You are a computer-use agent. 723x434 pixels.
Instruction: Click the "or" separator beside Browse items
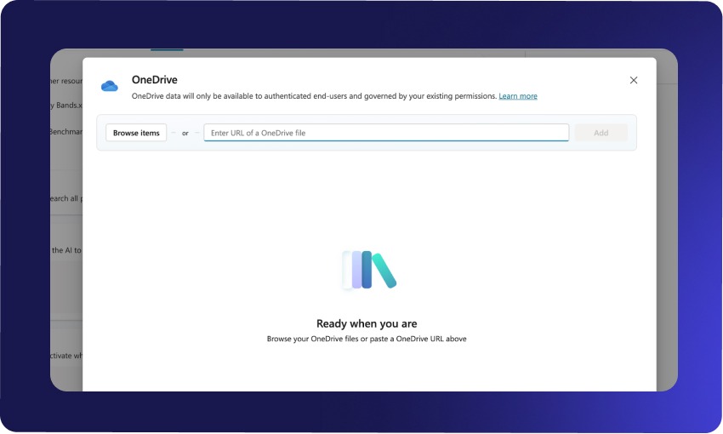(185, 134)
